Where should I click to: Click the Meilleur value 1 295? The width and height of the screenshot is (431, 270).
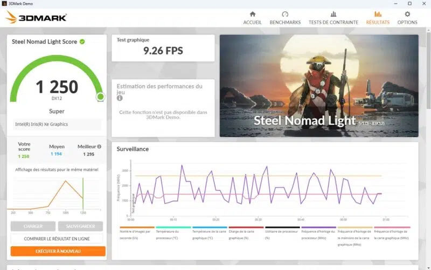point(88,154)
